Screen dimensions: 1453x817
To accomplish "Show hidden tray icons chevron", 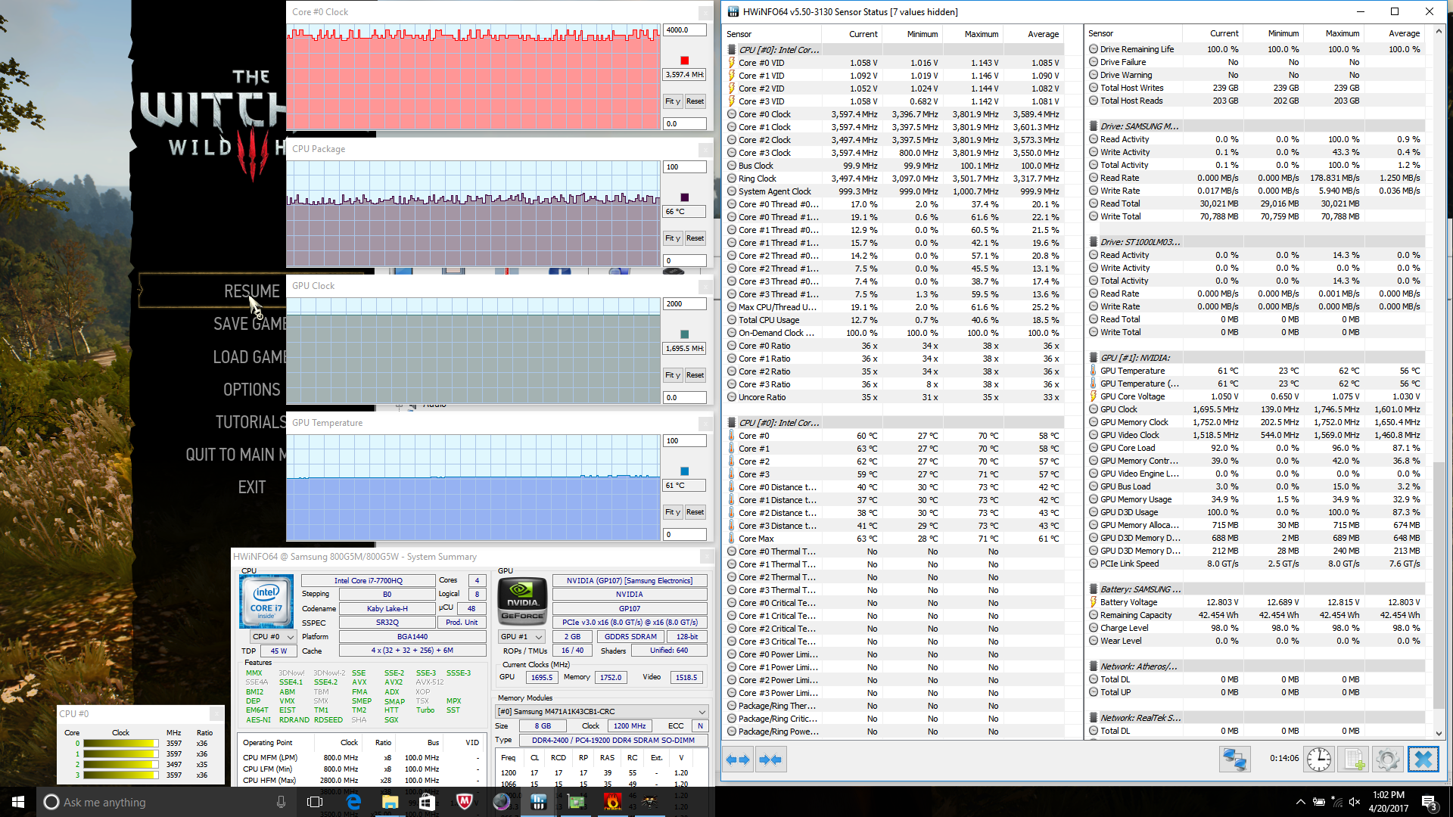I will click(x=1300, y=802).
